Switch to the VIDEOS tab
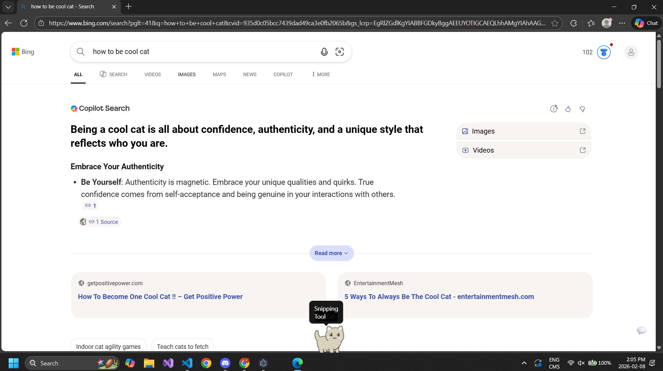The height and width of the screenshot is (371, 663). 153,74
